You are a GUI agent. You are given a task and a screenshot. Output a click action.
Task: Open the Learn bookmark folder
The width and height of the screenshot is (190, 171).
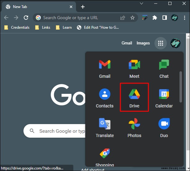[x=64, y=27]
